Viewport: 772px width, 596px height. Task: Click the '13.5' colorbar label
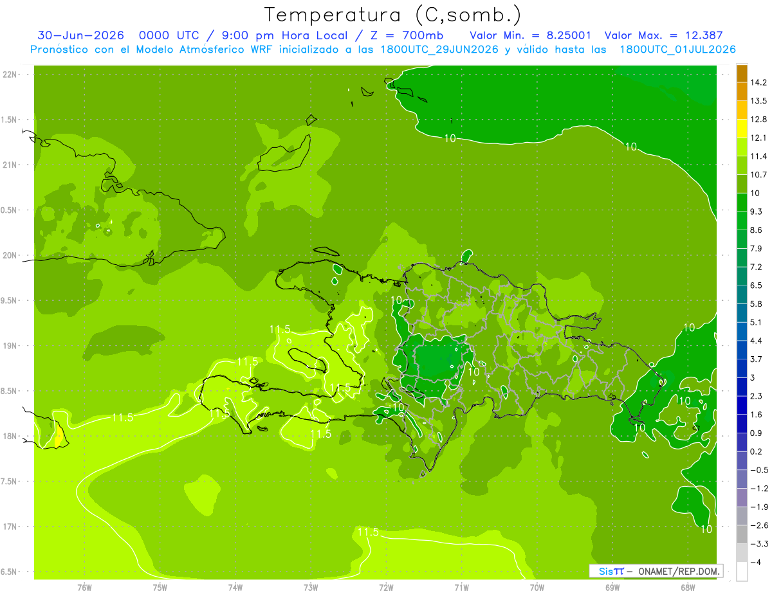coord(758,101)
